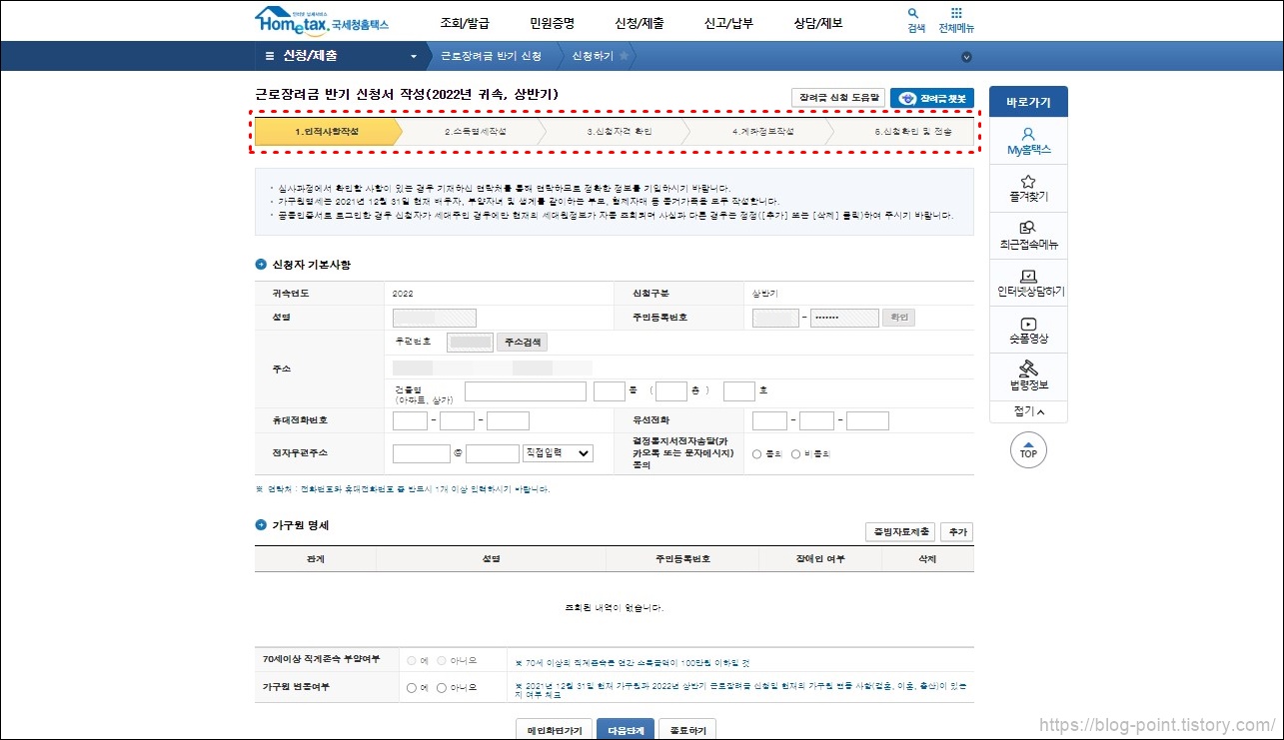Viewport: 1284px width, 740px height.
Task: Select step 4.계좌정보작성
Action: (x=763, y=132)
